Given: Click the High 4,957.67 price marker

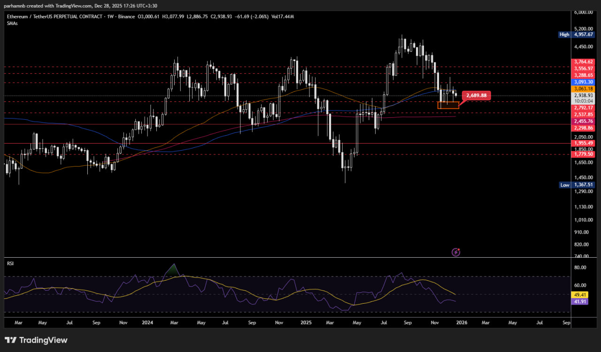Looking at the screenshot, I should tap(577, 34).
